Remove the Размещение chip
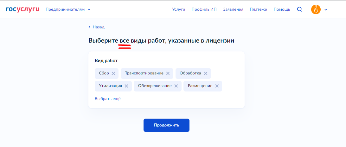This screenshot has height=147, width=346. (x=217, y=86)
